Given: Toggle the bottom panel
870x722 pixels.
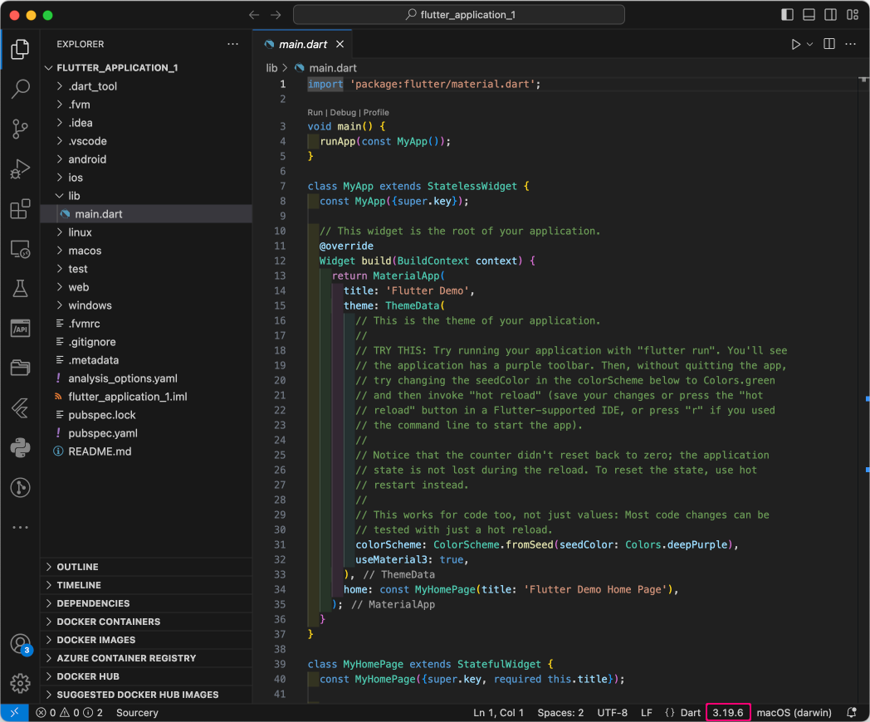Looking at the screenshot, I should coord(809,15).
